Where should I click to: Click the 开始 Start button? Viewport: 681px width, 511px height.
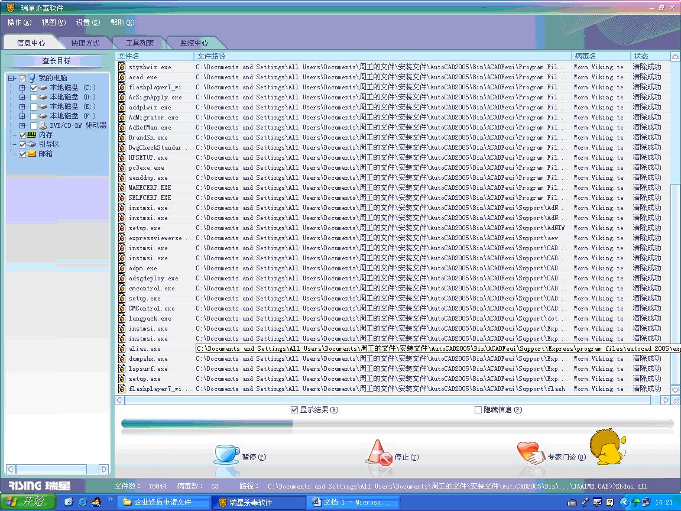[28, 502]
